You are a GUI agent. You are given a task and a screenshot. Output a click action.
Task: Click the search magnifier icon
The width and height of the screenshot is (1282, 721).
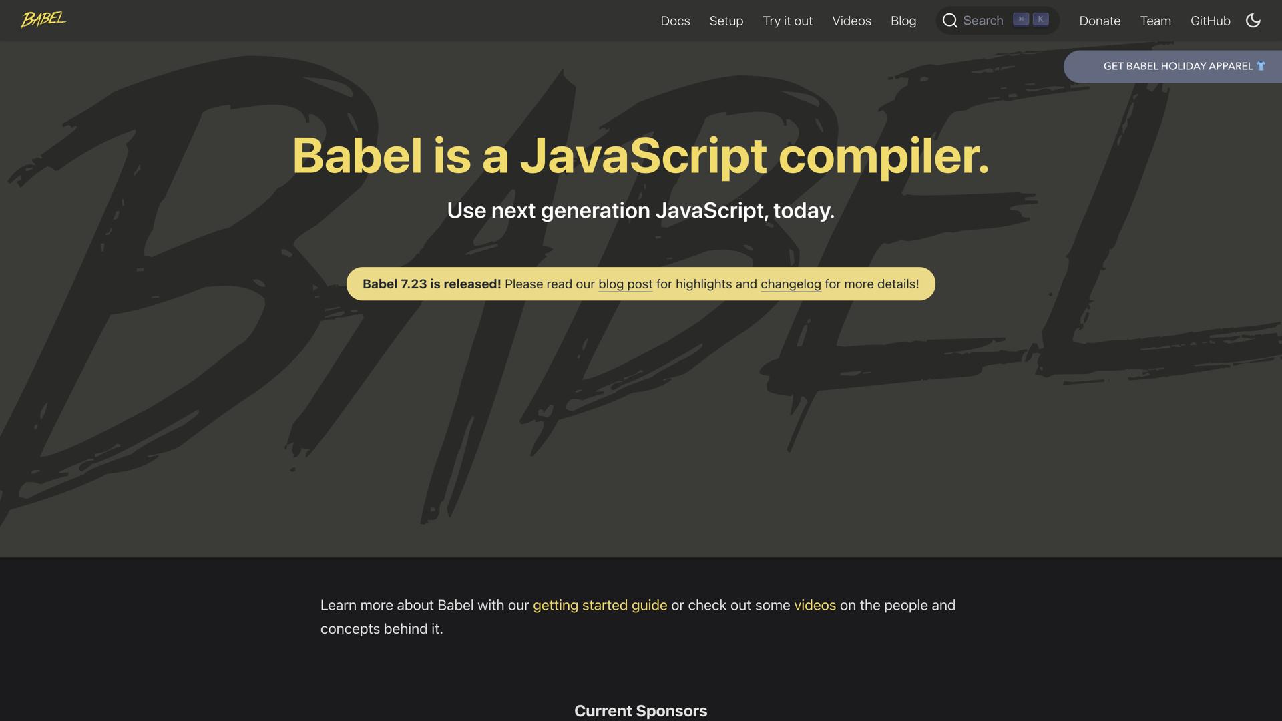pyautogui.click(x=949, y=21)
